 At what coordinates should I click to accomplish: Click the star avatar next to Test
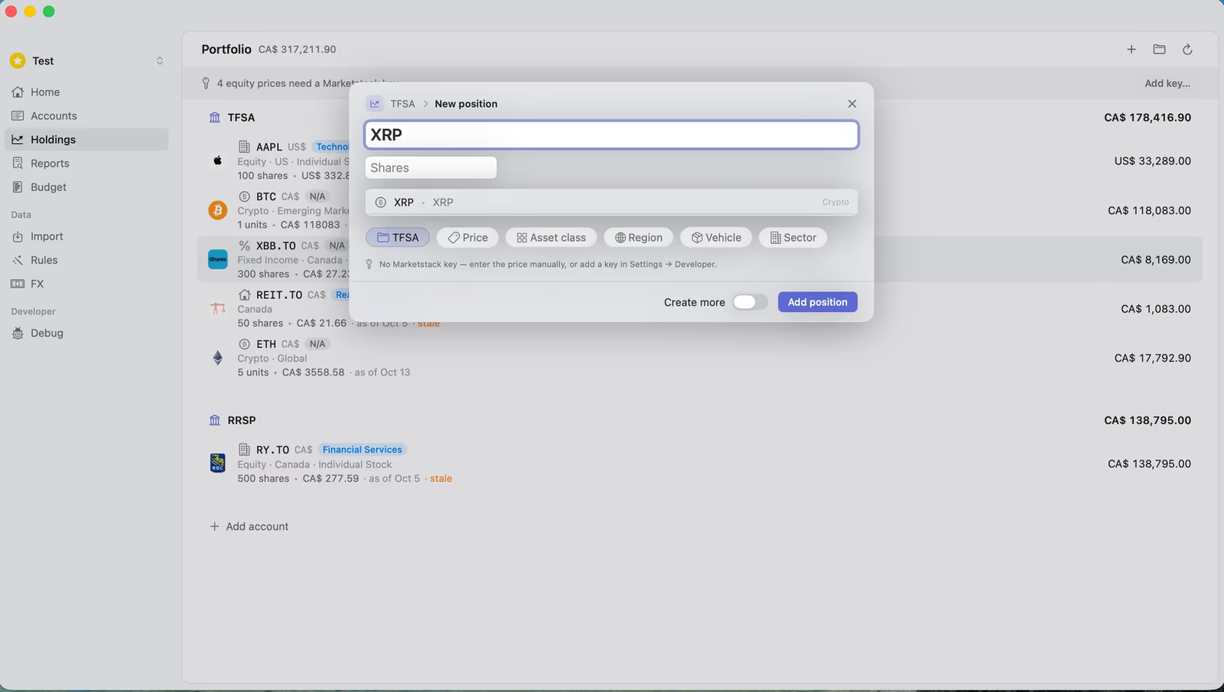(x=18, y=60)
